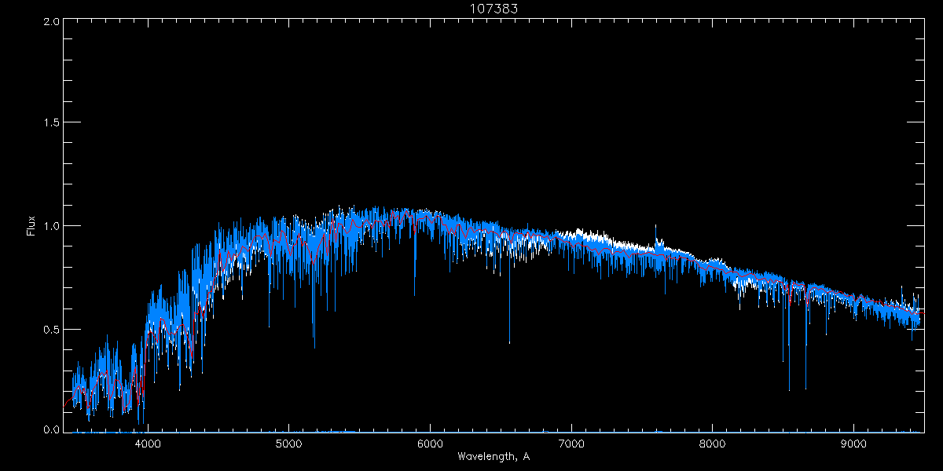
Task: Click the absorption line near 5890 Å
Action: tap(415, 294)
